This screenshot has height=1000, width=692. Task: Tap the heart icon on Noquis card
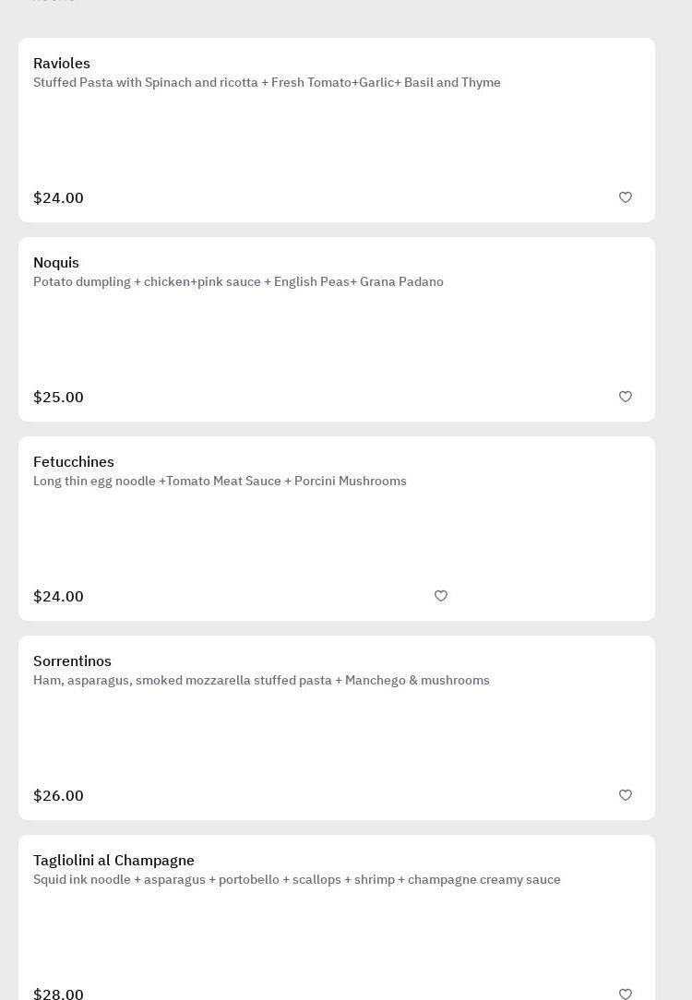point(626,397)
